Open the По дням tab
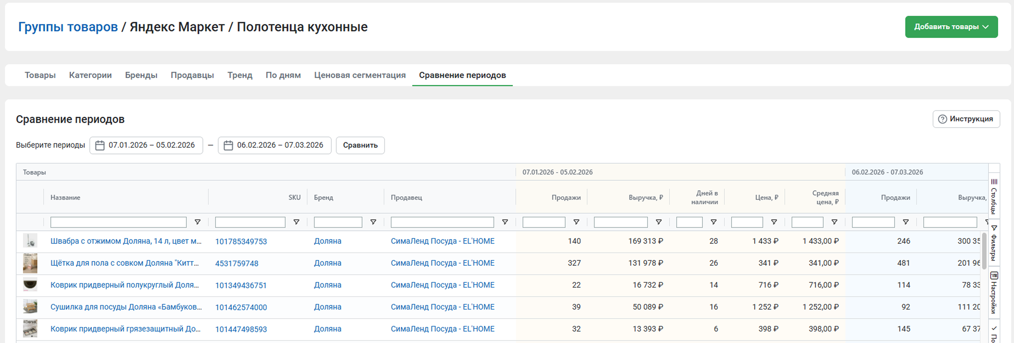 tap(283, 75)
